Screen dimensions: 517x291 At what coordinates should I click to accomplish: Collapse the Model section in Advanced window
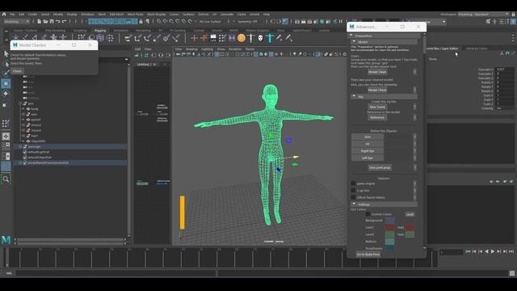pyautogui.click(x=354, y=42)
